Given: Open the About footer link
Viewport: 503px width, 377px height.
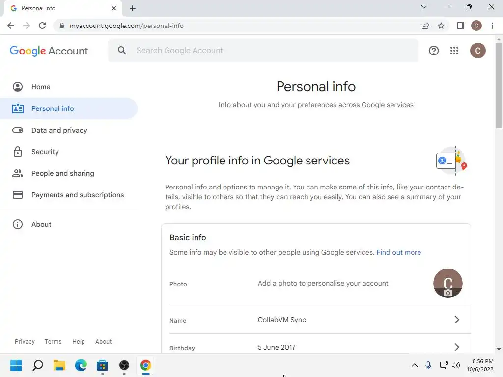Looking at the screenshot, I should click(x=103, y=342).
